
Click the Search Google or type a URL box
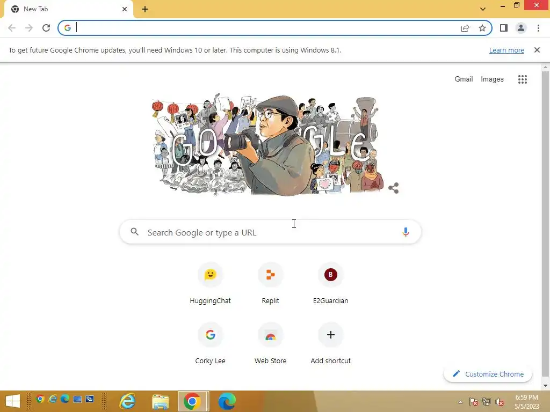[270, 232]
